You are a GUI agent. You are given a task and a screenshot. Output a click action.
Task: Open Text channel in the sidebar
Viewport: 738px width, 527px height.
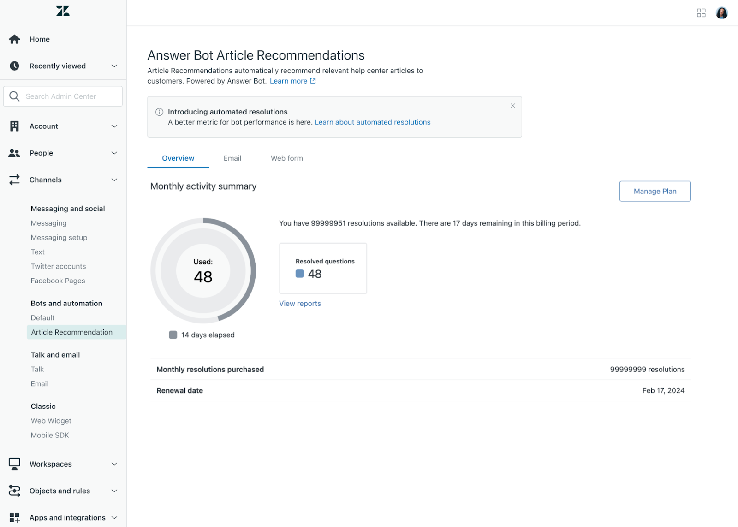(38, 252)
